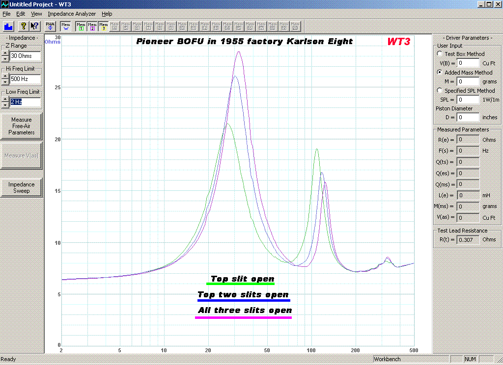503x365 pixels.
Task: Toggle the Mem 3 yellow memory trace
Action: tap(103, 26)
